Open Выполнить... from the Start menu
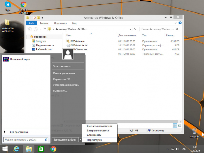This screenshot has height=153, width=204. pyautogui.click(x=60, y=91)
